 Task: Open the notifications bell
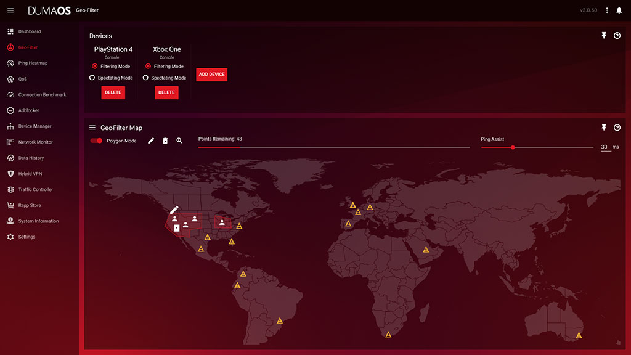point(619,10)
